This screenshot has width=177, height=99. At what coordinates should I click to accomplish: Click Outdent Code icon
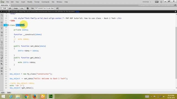(x=2, y=71)
